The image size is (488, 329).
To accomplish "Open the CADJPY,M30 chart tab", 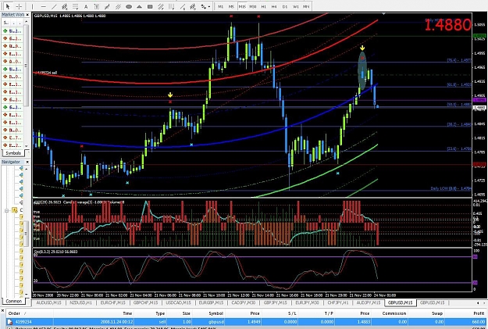I will pyautogui.click(x=244, y=302).
